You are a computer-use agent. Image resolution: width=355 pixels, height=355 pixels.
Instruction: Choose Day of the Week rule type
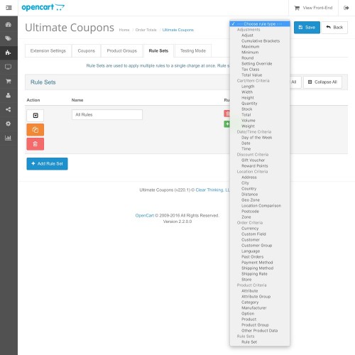tap(256, 138)
